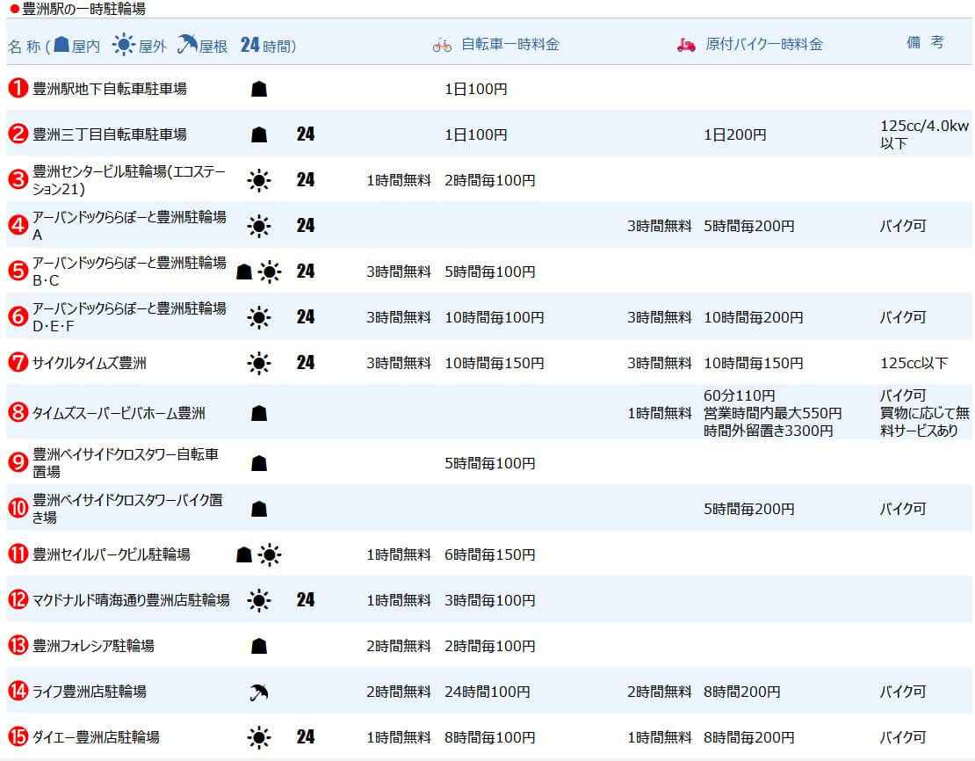The height and width of the screenshot is (761, 975).
Task: Click the umbrella roof icon in header legend
Action: coord(187,45)
